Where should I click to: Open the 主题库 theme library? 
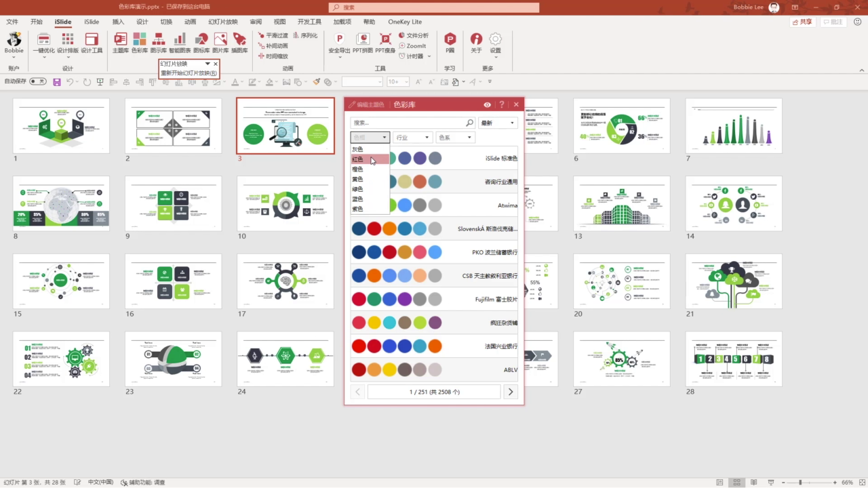point(120,43)
